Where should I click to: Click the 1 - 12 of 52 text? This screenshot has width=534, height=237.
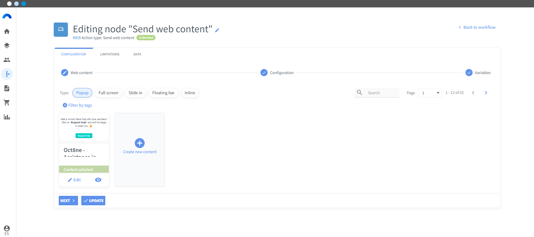tap(454, 93)
